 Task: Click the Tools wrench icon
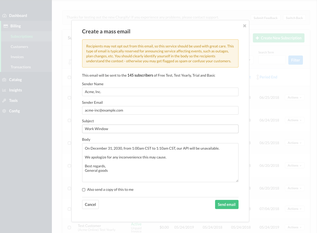coord(4,101)
